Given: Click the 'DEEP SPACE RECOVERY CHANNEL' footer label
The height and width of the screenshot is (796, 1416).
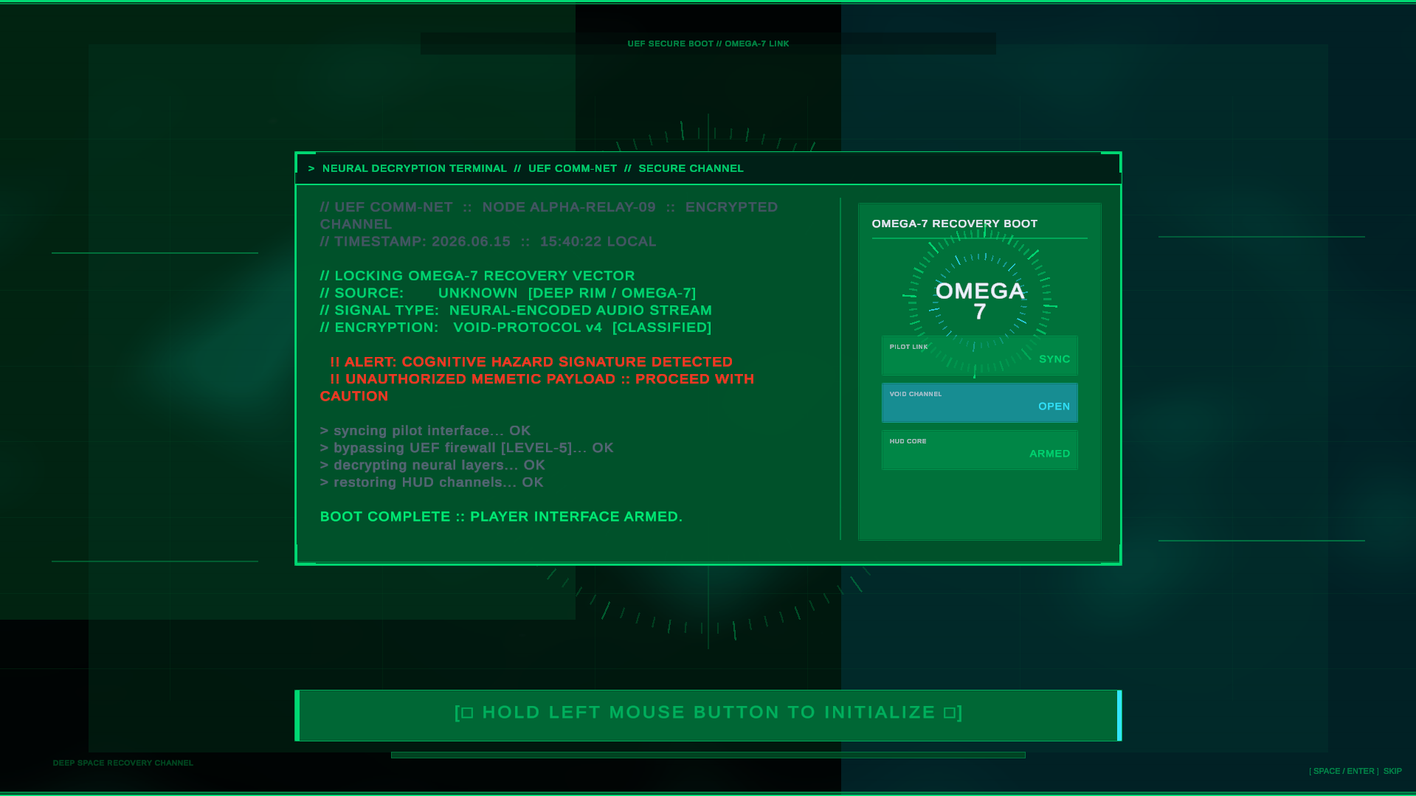Looking at the screenshot, I should (122, 763).
